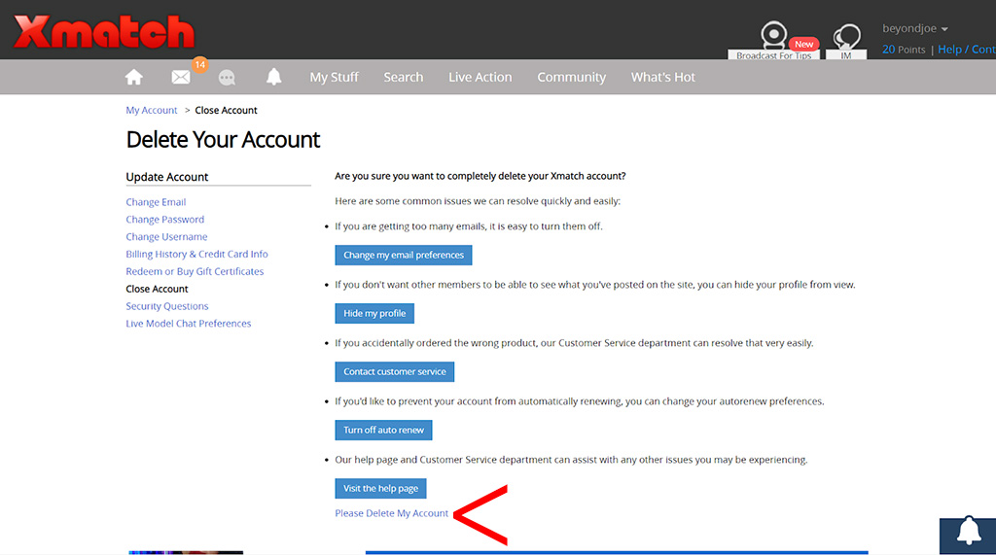Open notifications bell in the navbar

[273, 77]
